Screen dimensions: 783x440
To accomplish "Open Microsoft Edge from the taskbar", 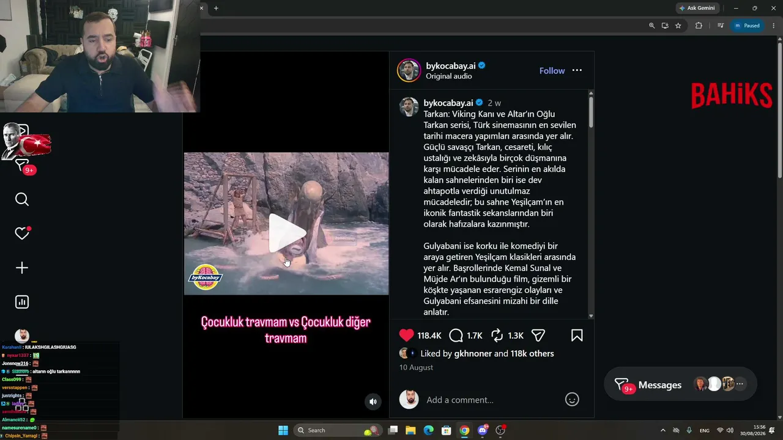I will point(429,430).
